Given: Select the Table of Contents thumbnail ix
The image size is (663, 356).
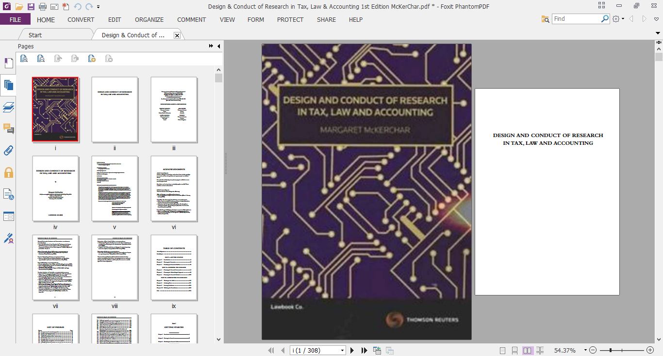Looking at the screenshot, I should [x=174, y=267].
